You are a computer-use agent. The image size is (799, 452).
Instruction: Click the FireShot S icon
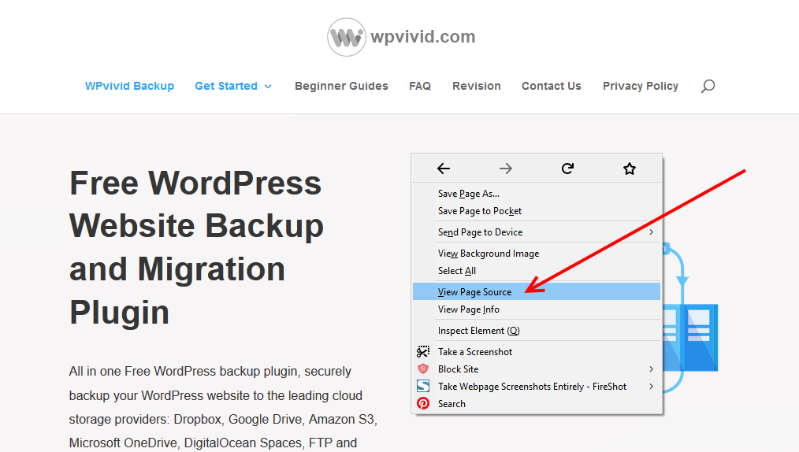[x=423, y=387]
